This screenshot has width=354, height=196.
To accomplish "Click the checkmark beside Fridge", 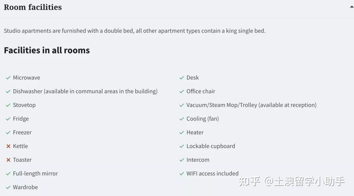I will [8, 119].
